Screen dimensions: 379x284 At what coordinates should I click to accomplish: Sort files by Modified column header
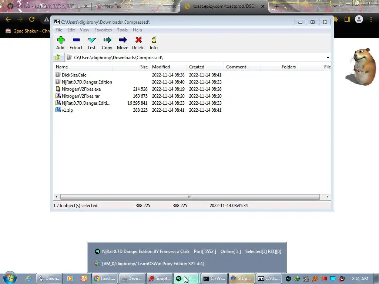[x=168, y=67]
